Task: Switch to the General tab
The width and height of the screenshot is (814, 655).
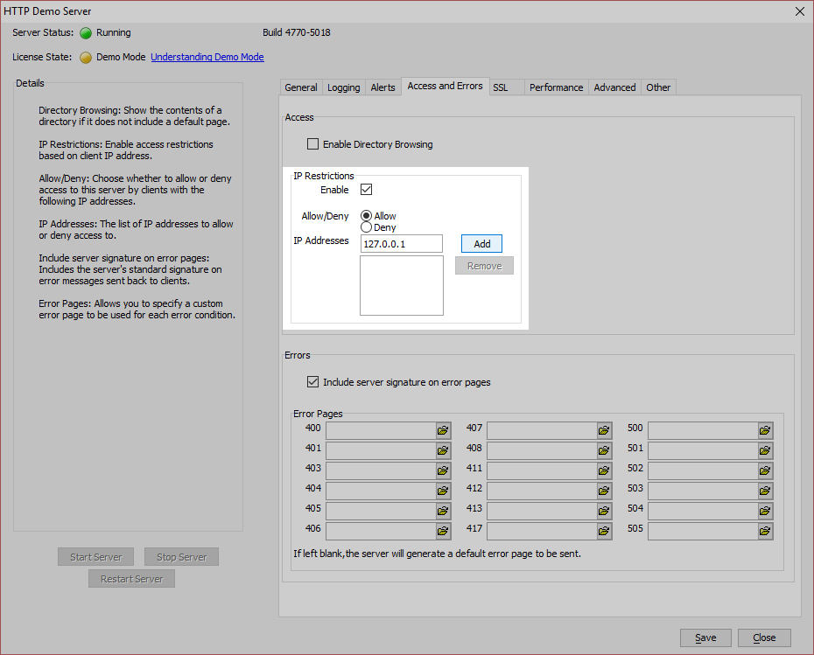Action: pyautogui.click(x=300, y=87)
